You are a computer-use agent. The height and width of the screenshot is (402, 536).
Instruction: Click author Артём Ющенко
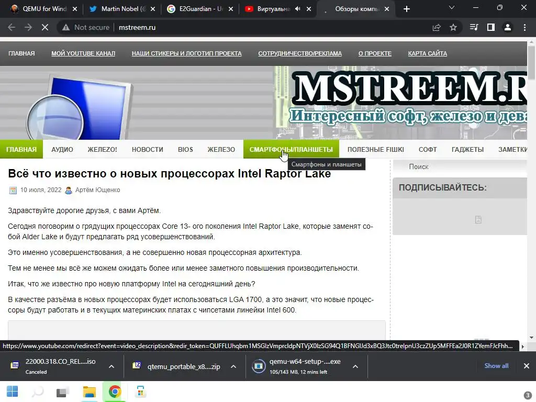pyautogui.click(x=97, y=189)
